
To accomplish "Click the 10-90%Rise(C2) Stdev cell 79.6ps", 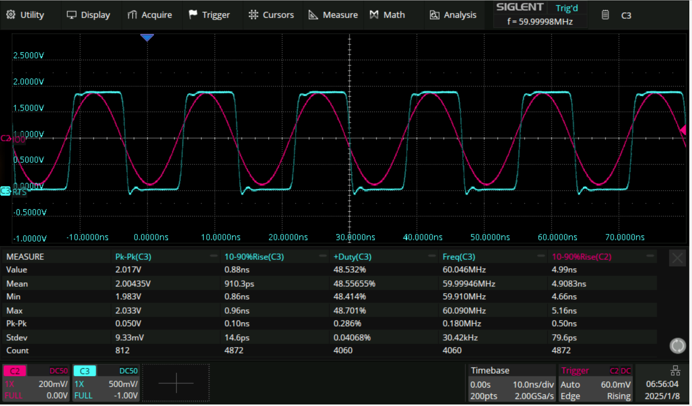I will click(564, 337).
